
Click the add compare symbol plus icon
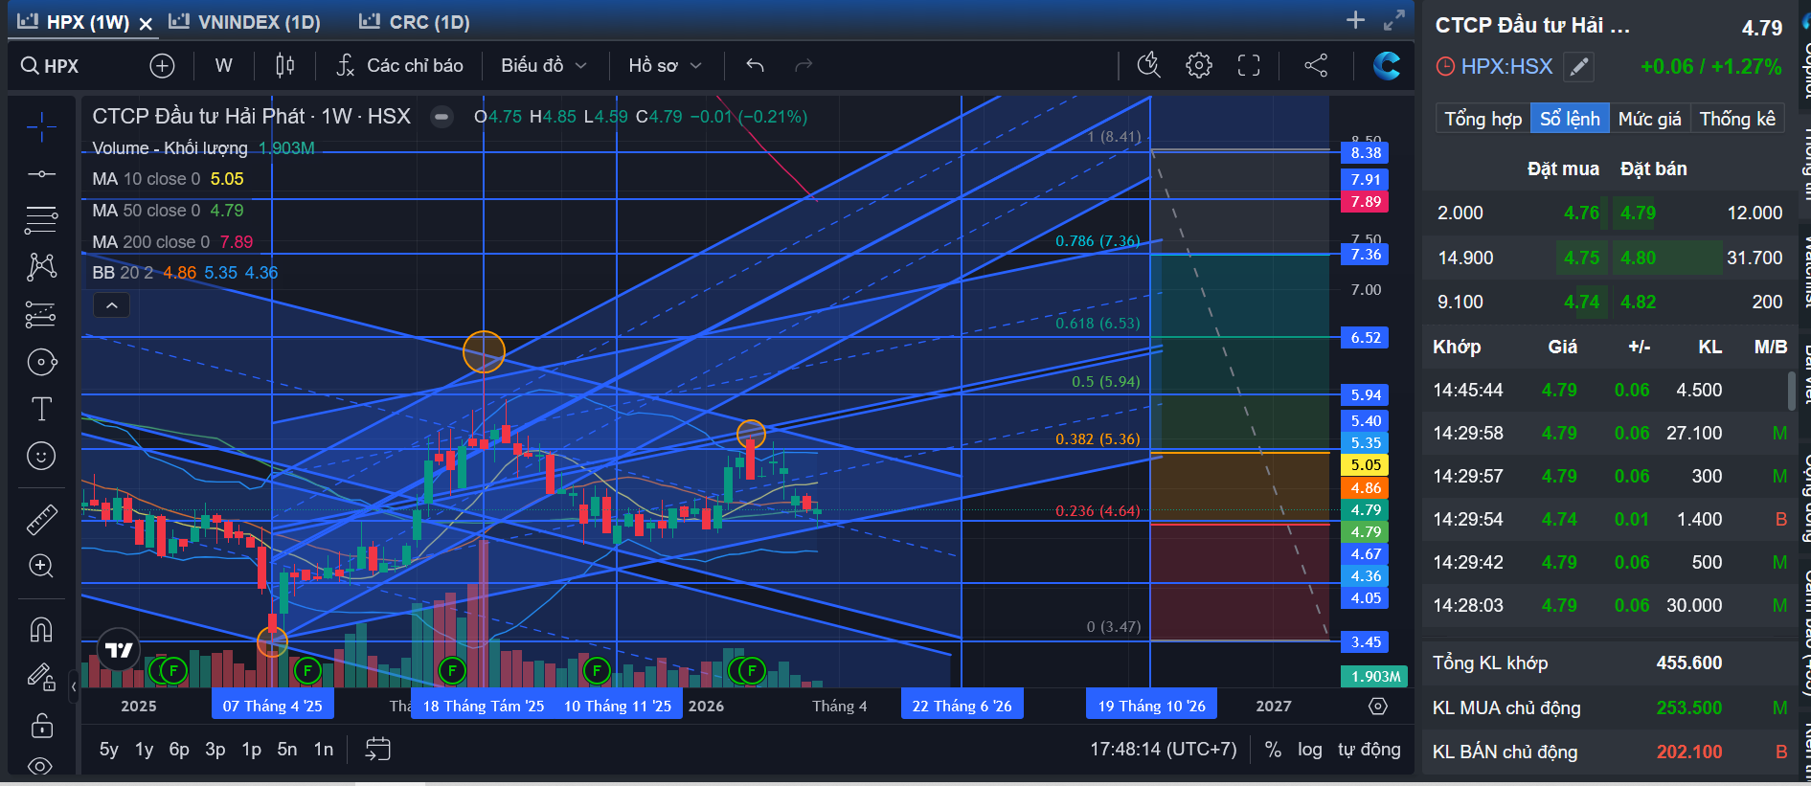point(162,66)
